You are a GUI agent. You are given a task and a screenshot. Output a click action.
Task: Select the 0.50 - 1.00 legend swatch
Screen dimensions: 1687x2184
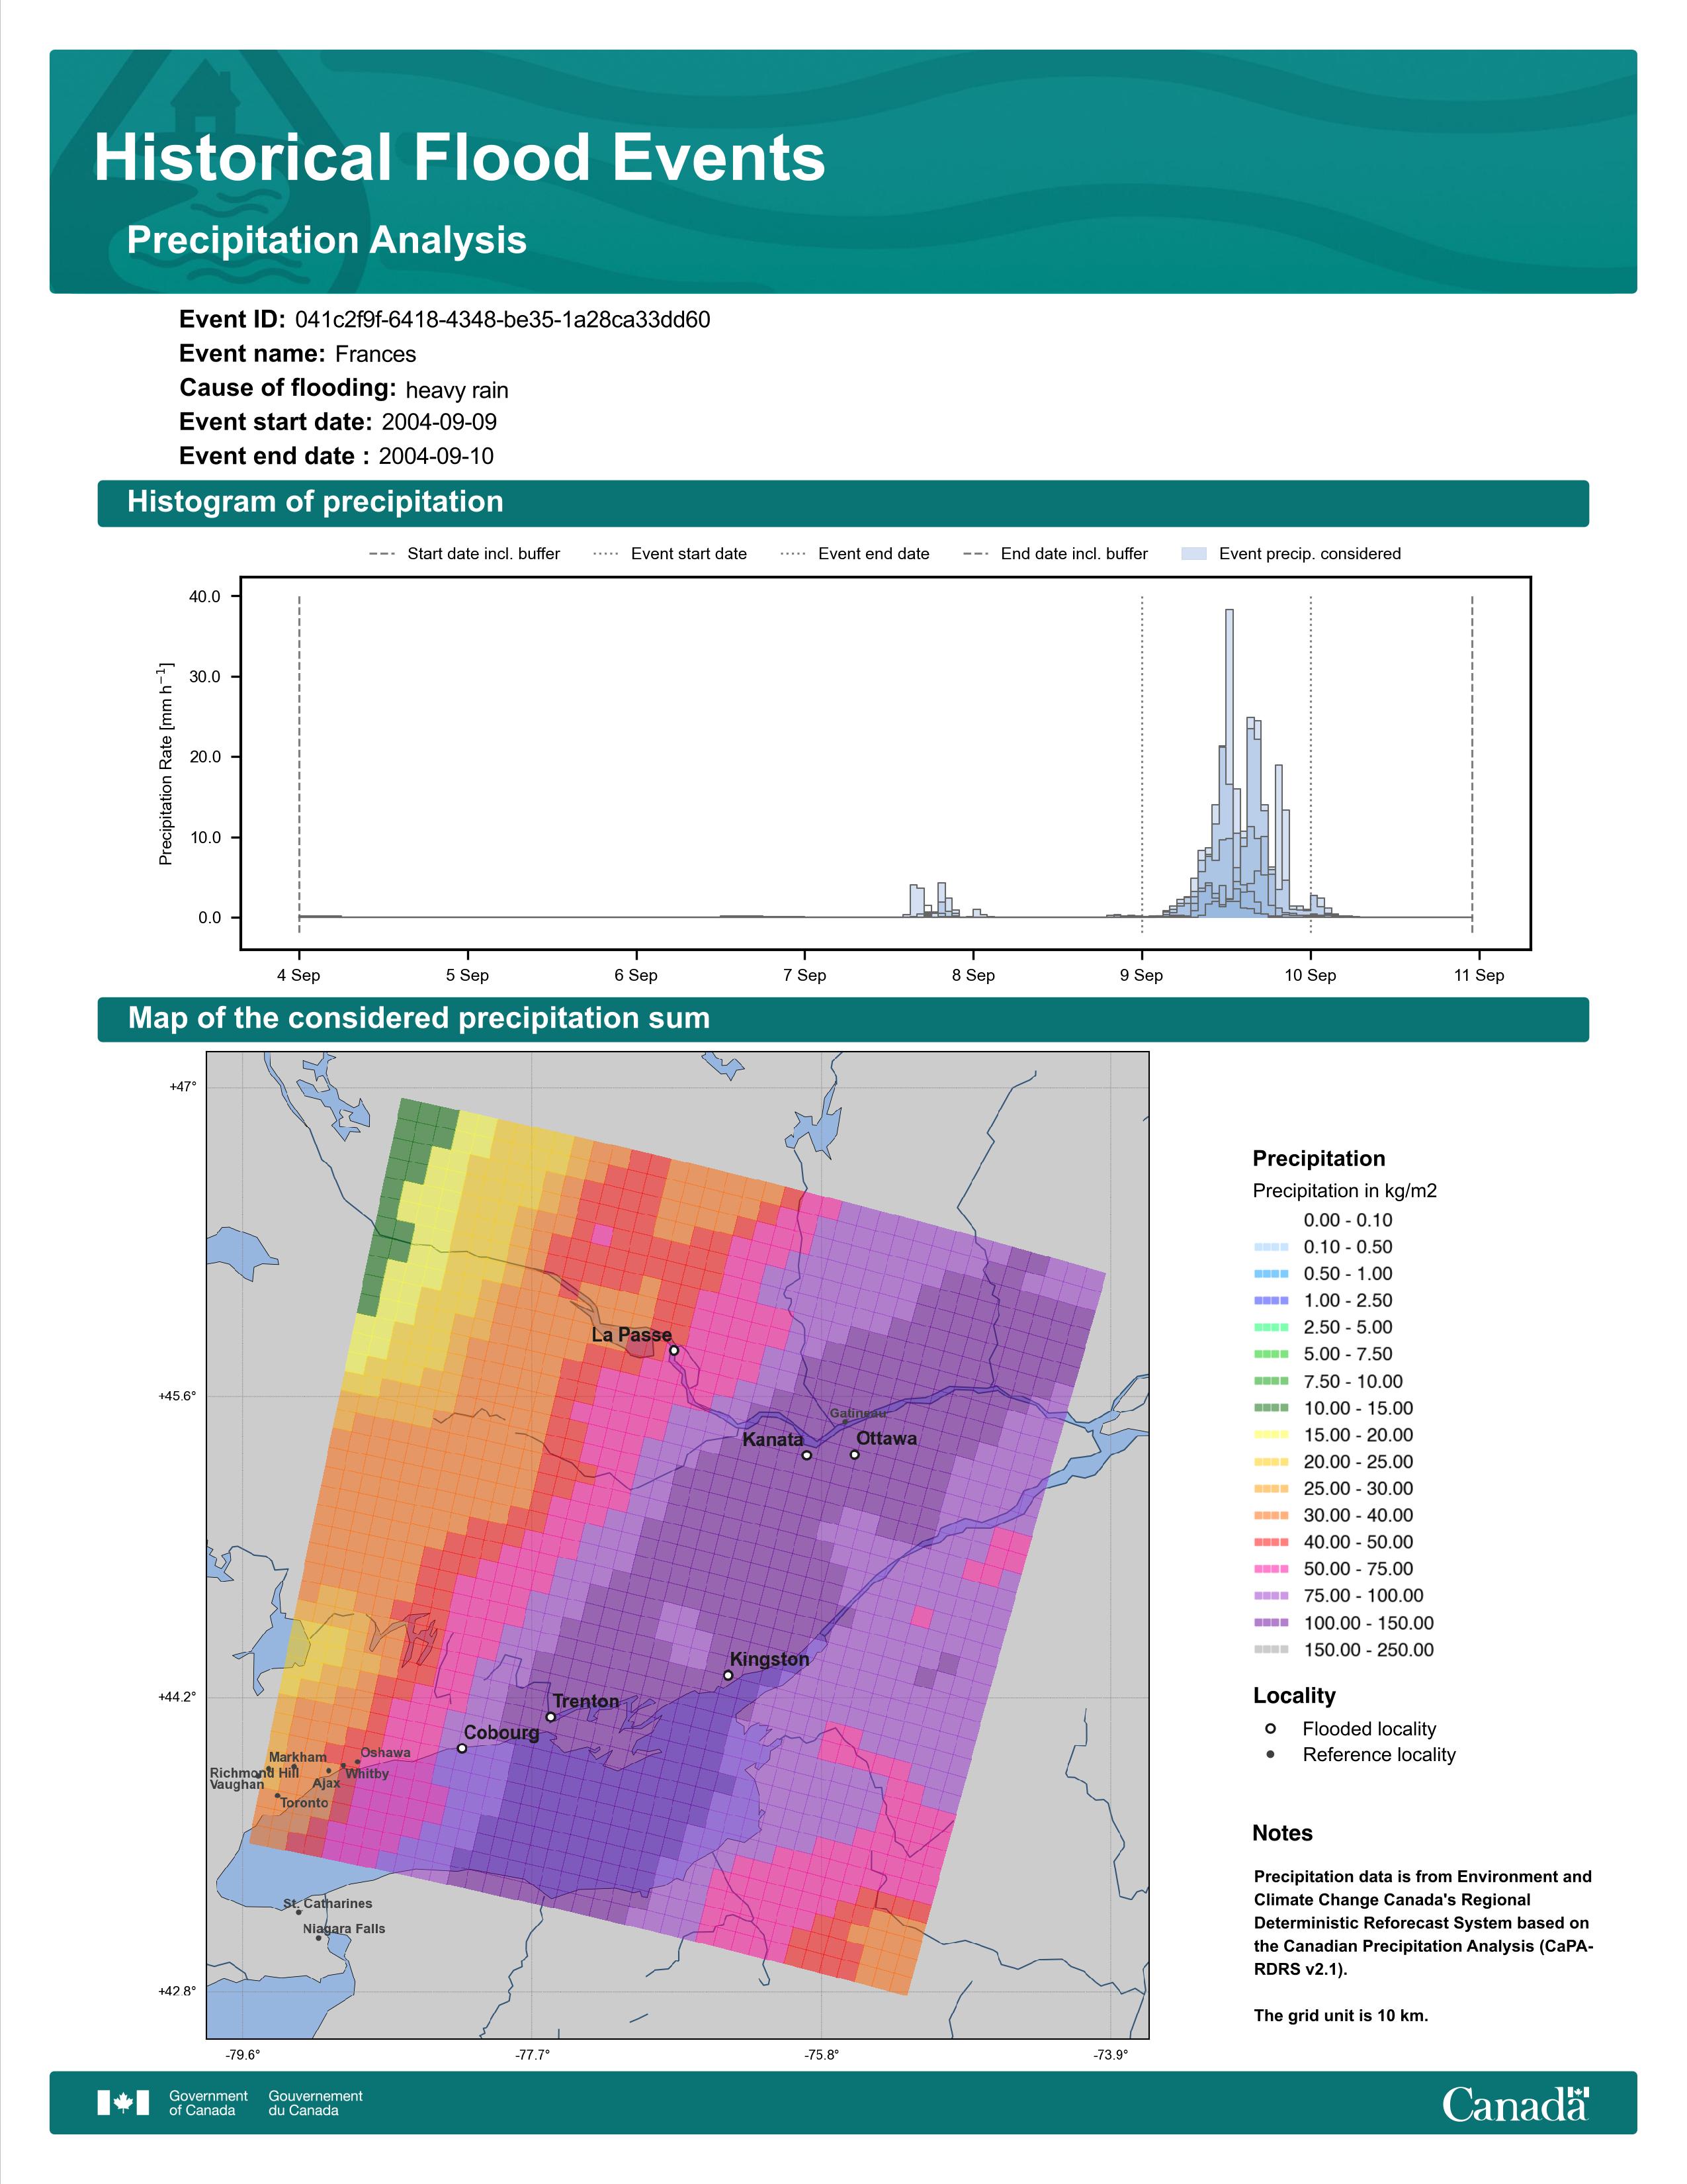pos(1272,1274)
